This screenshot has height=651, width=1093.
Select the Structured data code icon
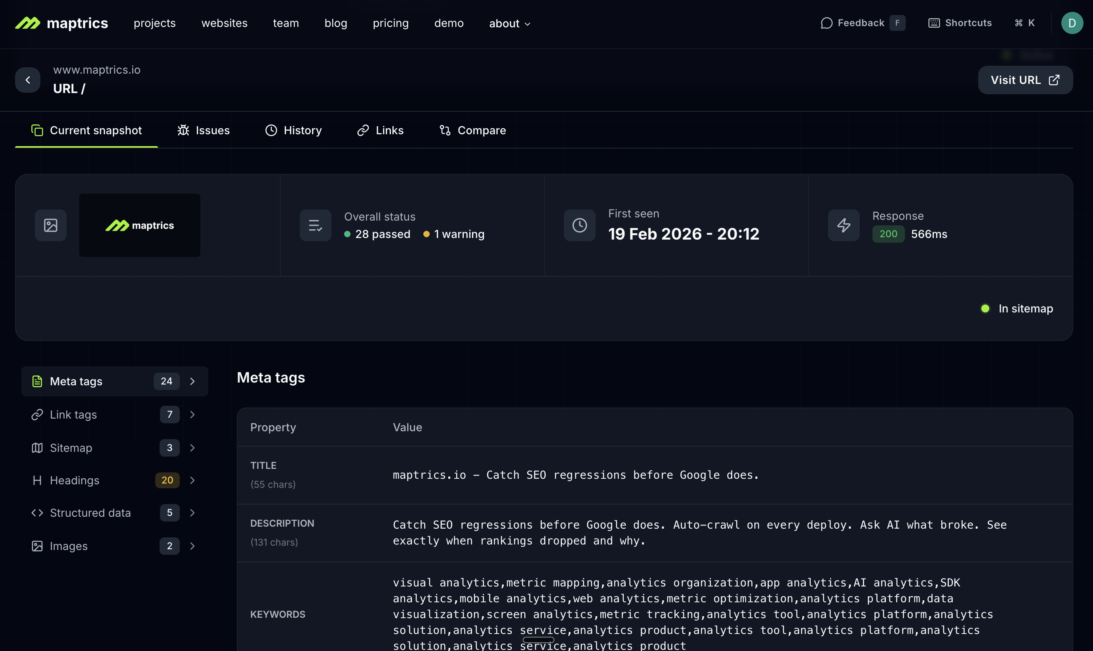click(37, 512)
